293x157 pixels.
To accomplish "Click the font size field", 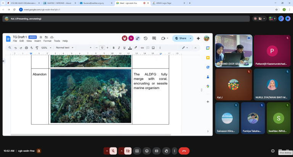I will 102,48.
